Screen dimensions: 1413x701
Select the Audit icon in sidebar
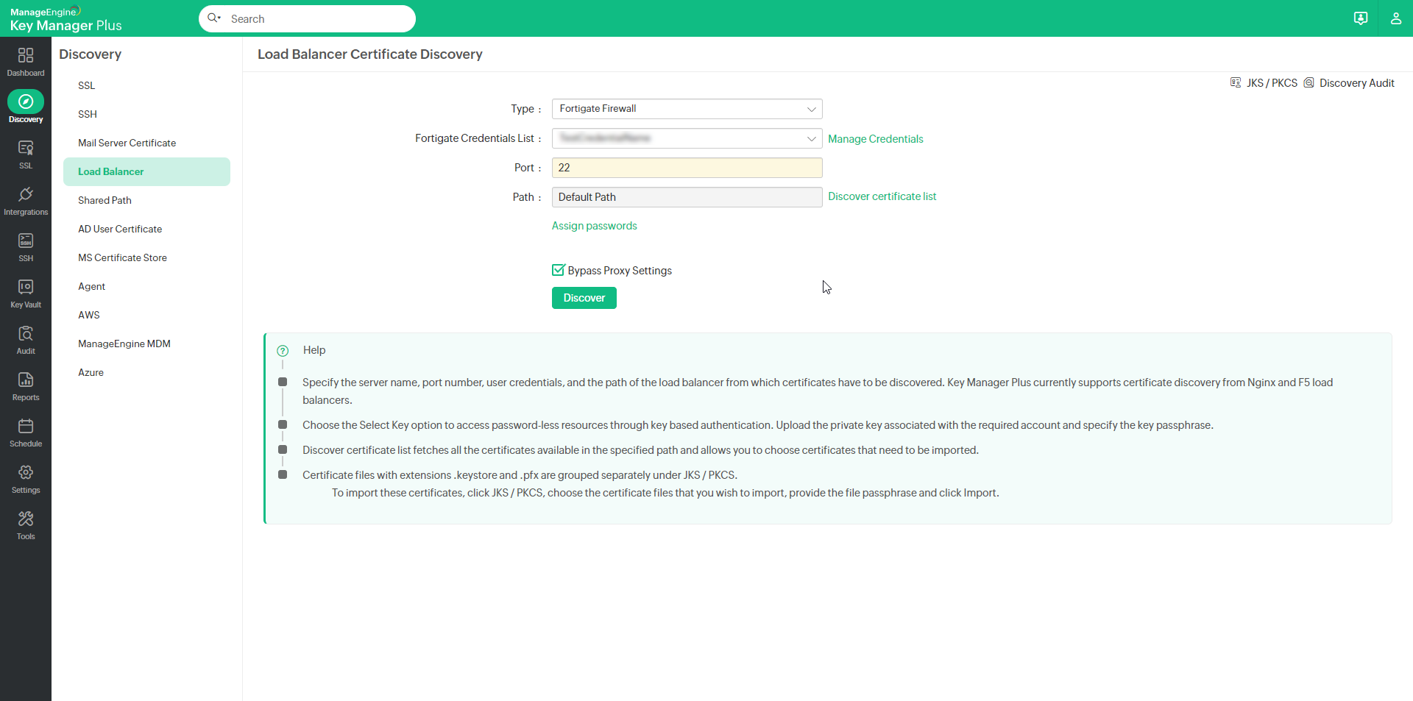(x=26, y=338)
